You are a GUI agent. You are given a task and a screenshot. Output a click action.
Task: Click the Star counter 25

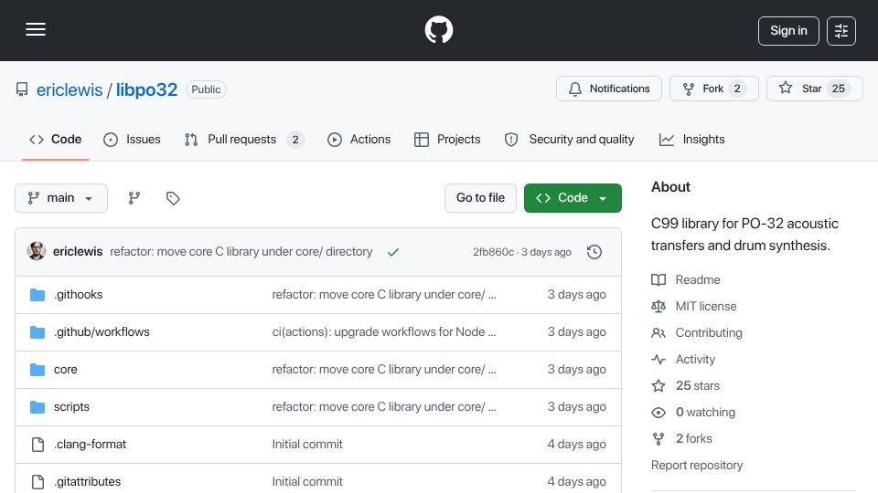(x=839, y=89)
